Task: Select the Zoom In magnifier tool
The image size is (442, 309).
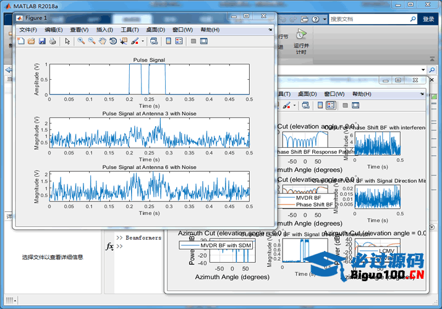Action: coord(81,41)
